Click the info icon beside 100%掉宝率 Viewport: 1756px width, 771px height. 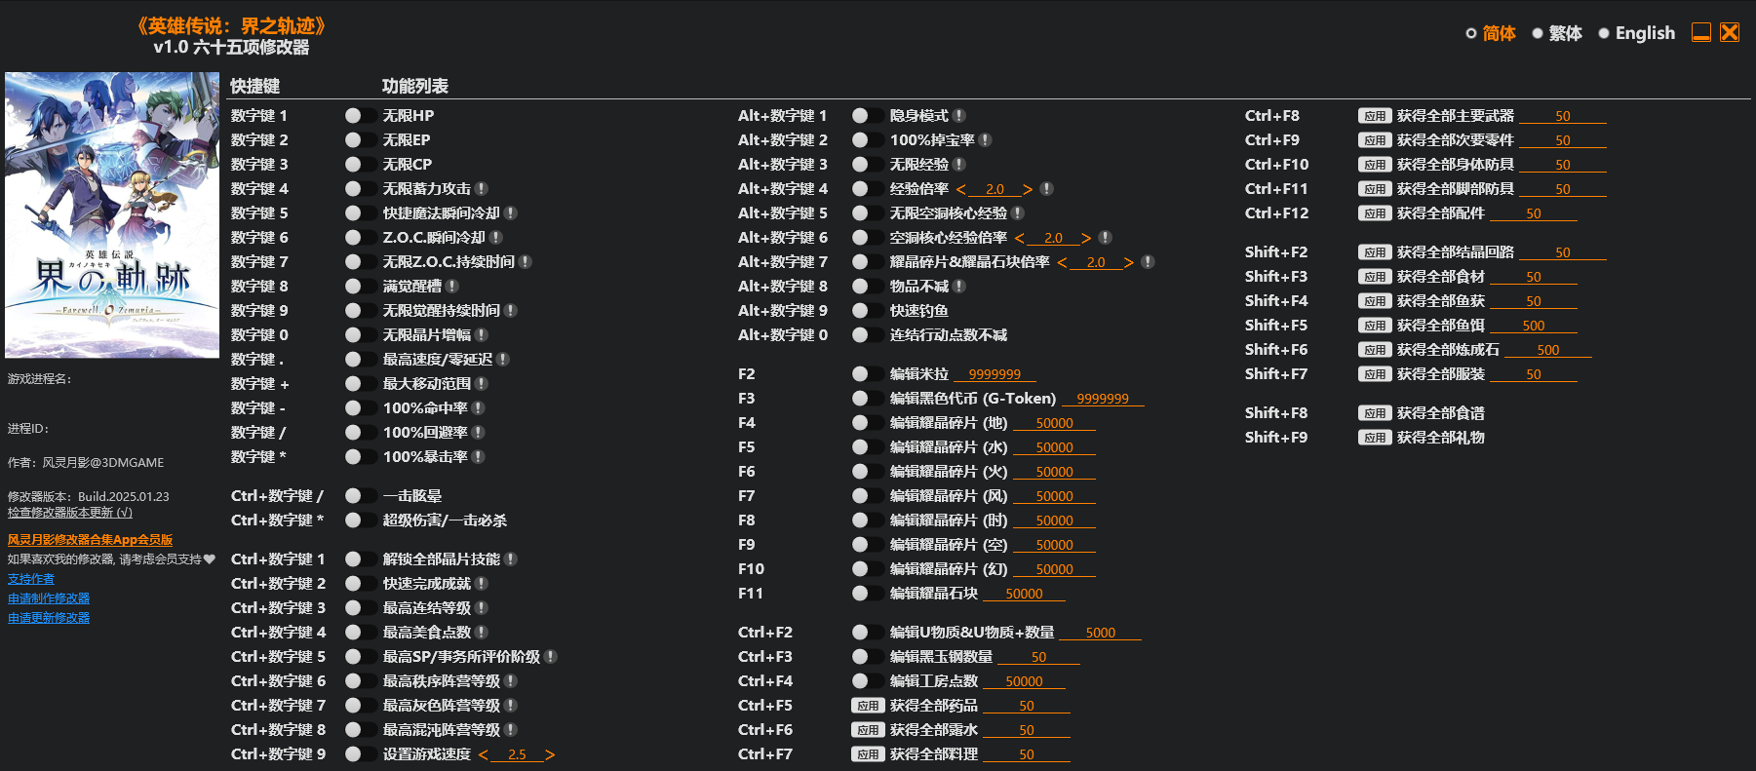(x=986, y=140)
